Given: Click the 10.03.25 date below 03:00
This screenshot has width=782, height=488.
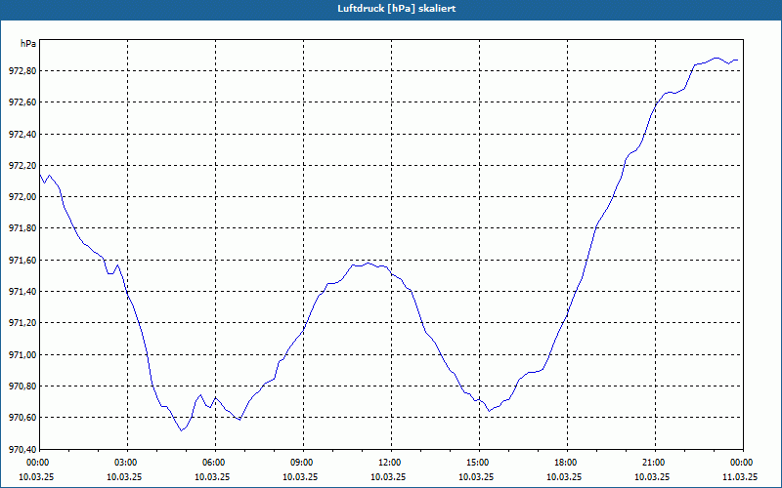Looking at the screenshot, I should point(124,477).
